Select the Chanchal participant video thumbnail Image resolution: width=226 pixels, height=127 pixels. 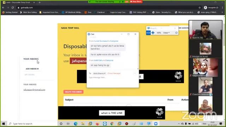point(206,86)
